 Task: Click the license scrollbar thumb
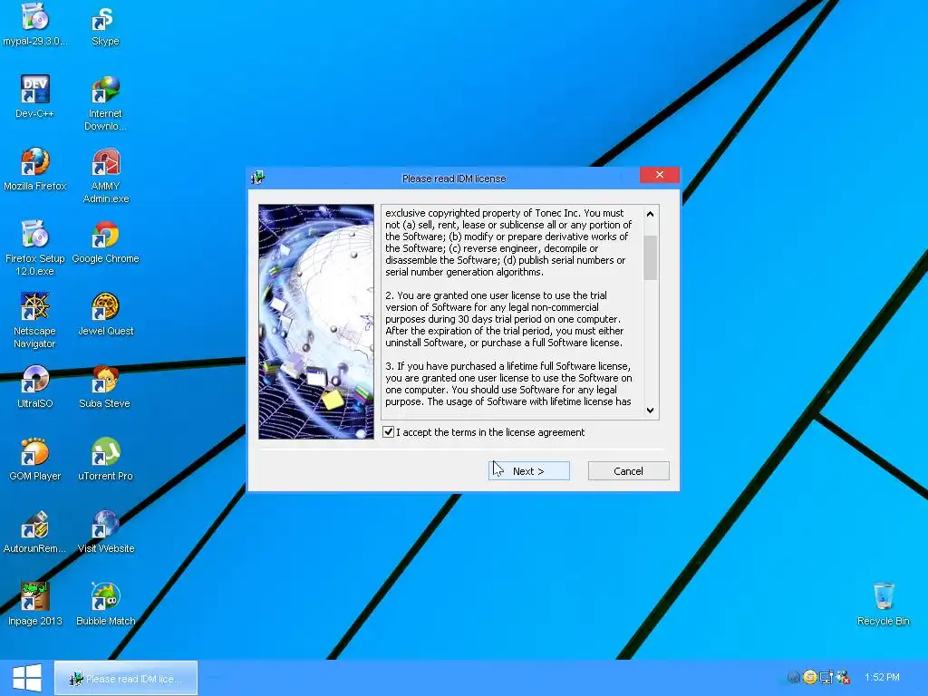651,257
